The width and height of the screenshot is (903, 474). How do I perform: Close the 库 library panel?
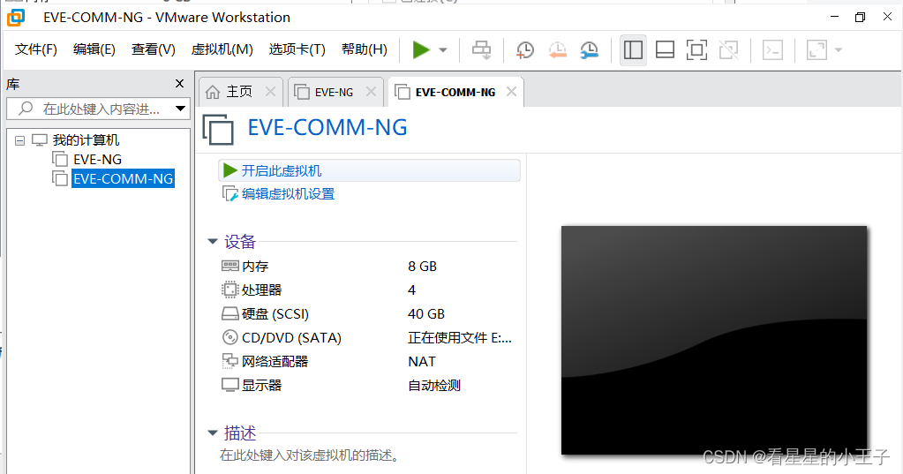180,84
